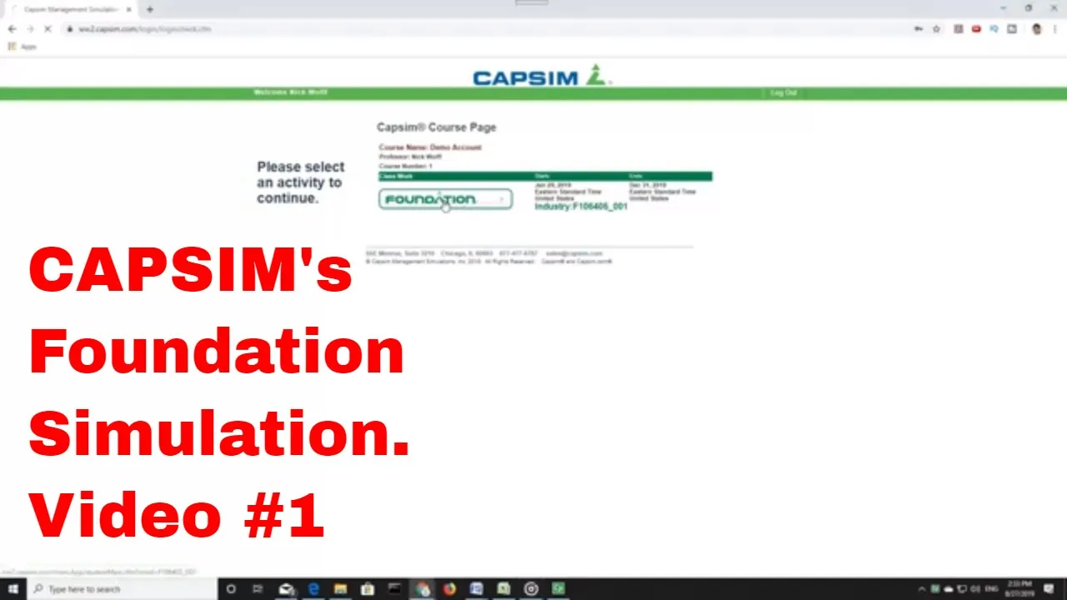The height and width of the screenshot is (600, 1067).
Task: Click the taskbar search box
Action: pos(123,589)
